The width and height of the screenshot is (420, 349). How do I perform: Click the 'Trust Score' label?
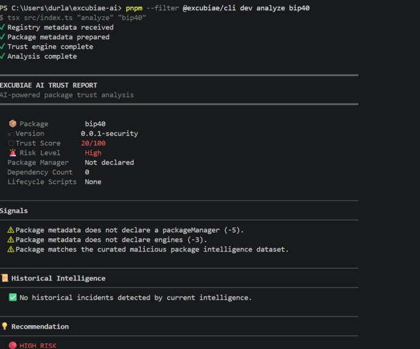pyautogui.click(x=38, y=143)
